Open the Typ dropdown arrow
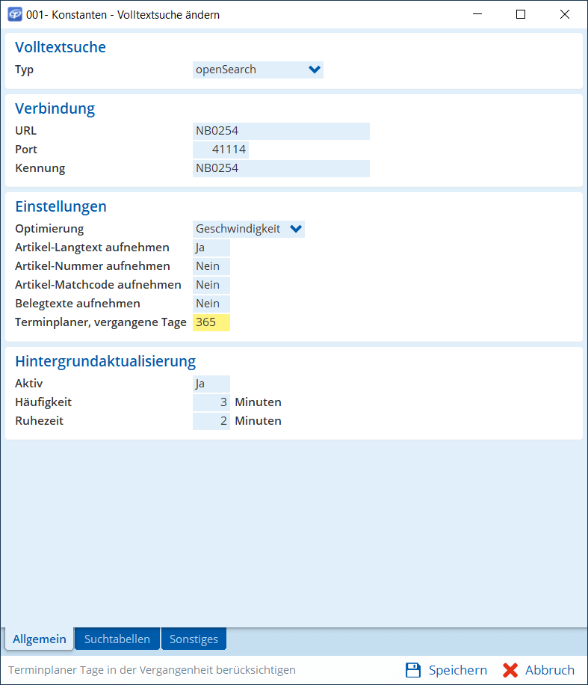The height and width of the screenshot is (685, 588). [314, 70]
